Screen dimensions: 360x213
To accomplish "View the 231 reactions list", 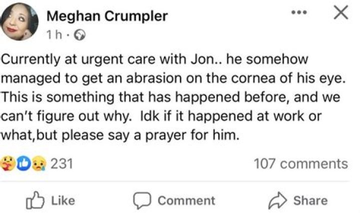I will point(62,164).
